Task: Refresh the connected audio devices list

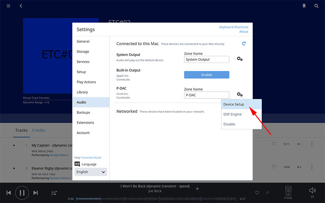Action: click(x=244, y=44)
